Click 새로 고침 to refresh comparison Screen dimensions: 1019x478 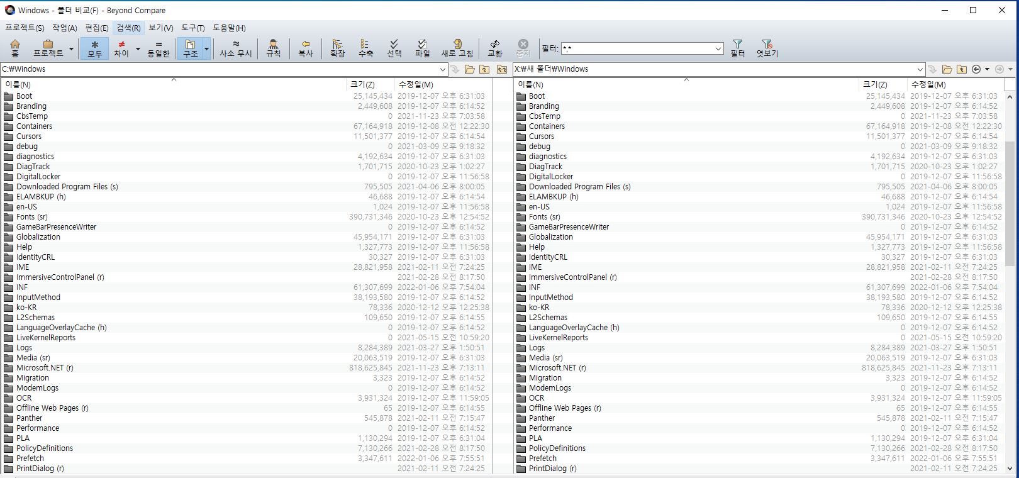(457, 48)
